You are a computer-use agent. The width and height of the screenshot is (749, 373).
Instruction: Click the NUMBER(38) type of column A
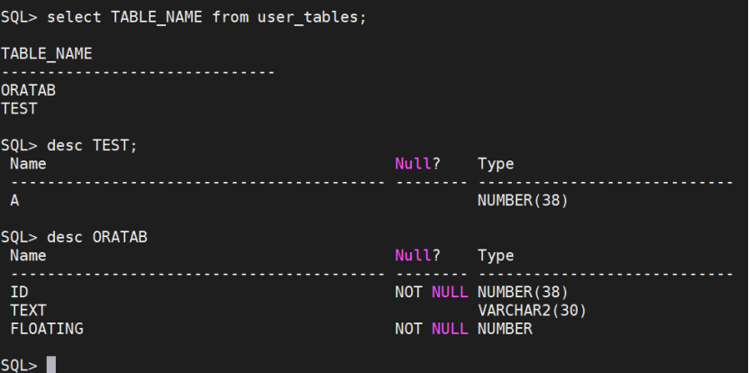(523, 201)
